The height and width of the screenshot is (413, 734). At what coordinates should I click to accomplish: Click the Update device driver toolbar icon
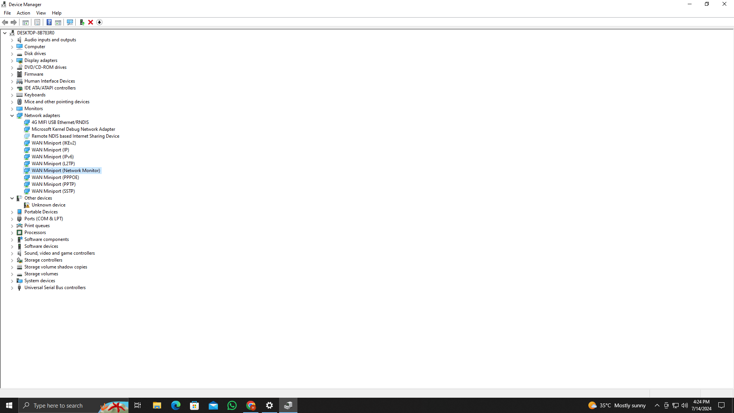[x=82, y=22]
